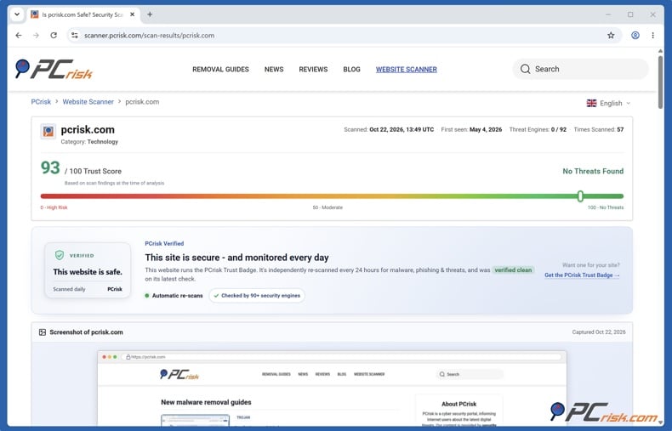Click in the Search input field
The image size is (672, 431).
click(580, 69)
